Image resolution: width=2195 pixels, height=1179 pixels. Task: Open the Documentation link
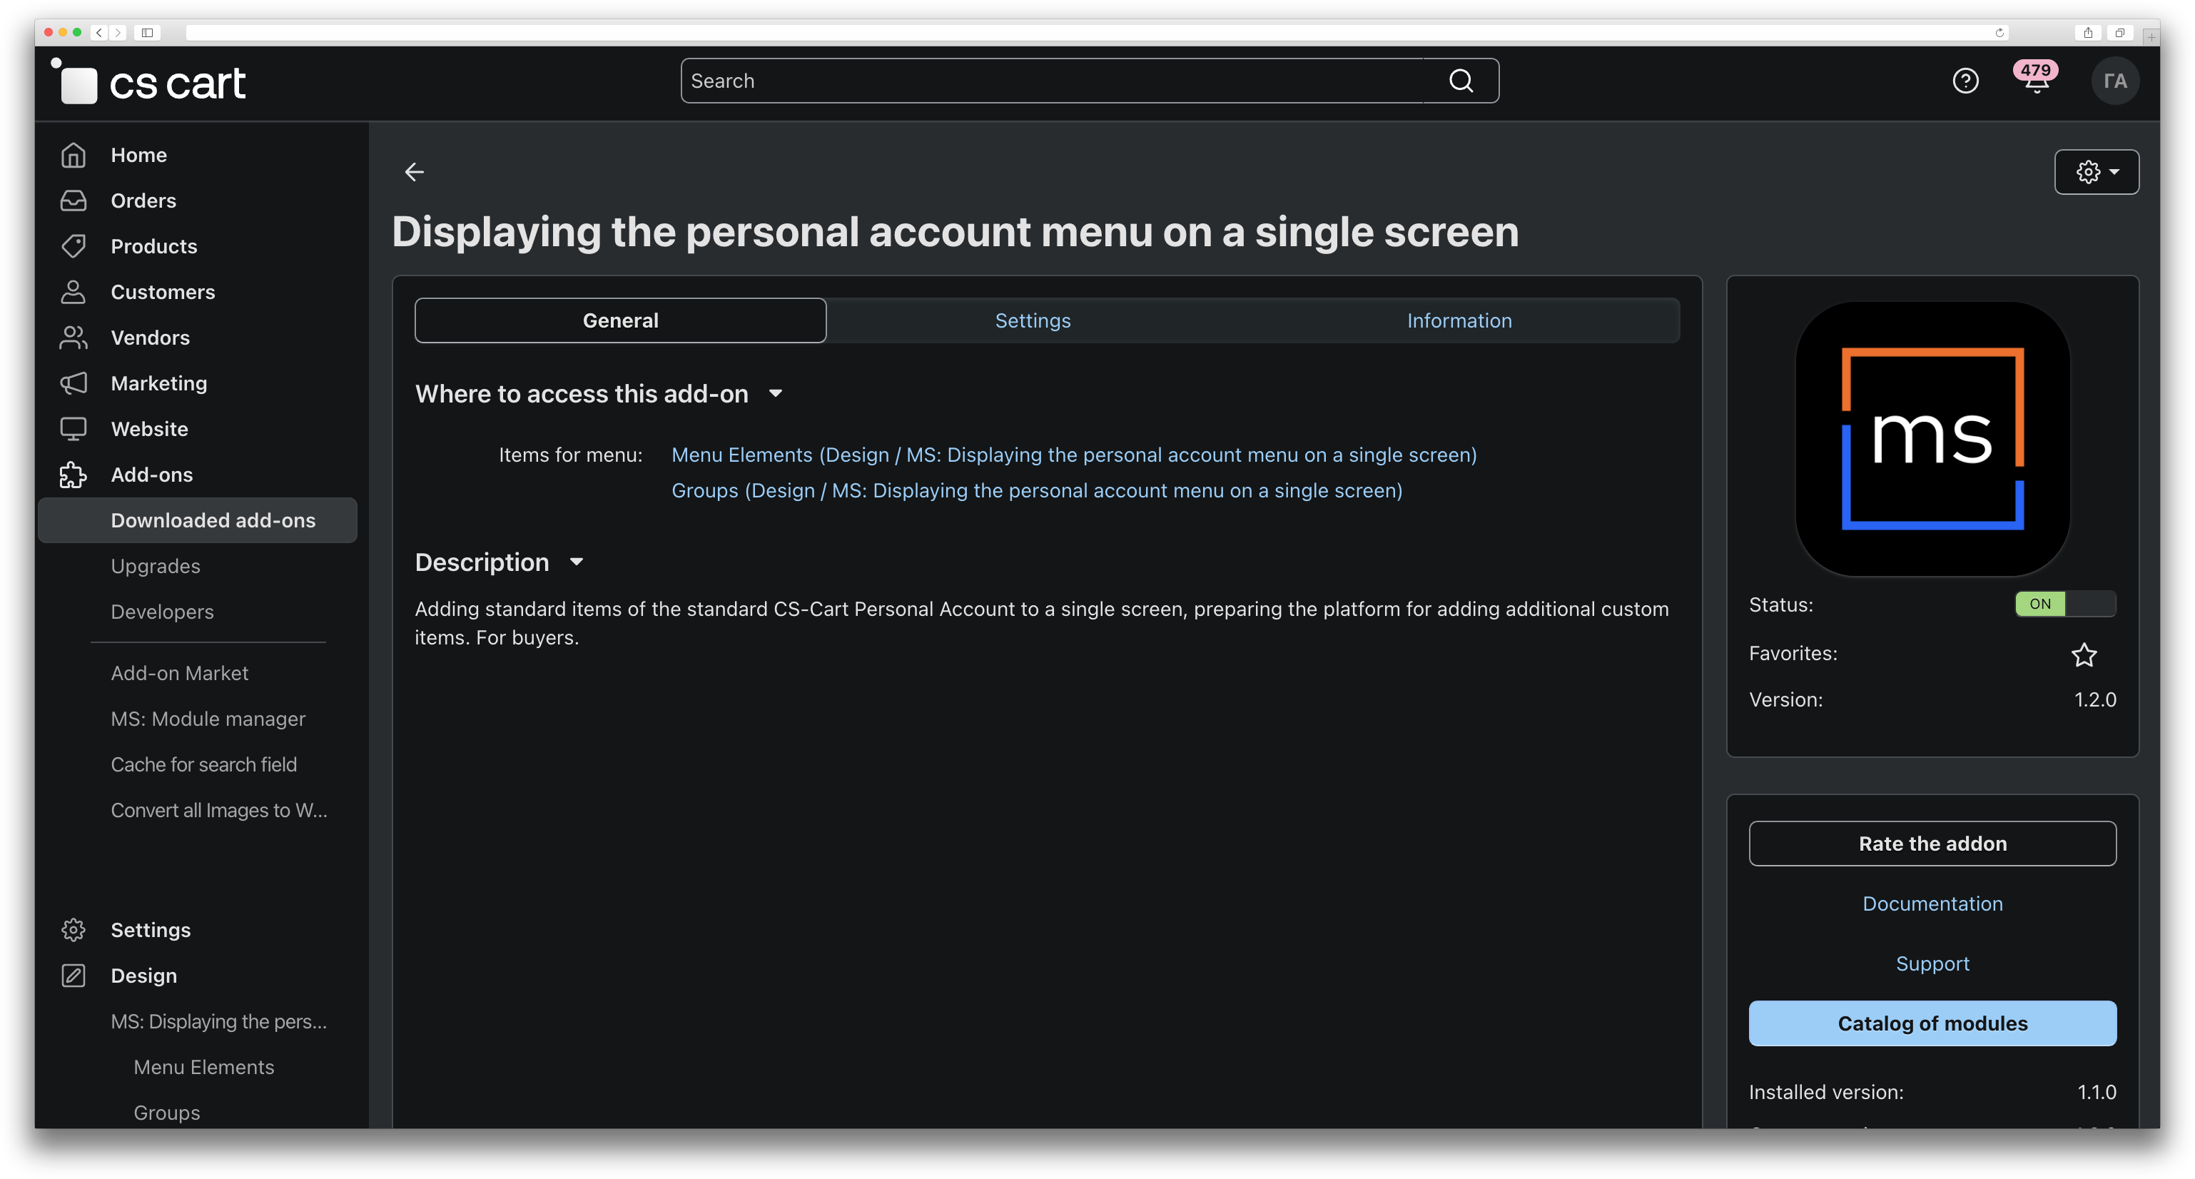pos(1932,904)
